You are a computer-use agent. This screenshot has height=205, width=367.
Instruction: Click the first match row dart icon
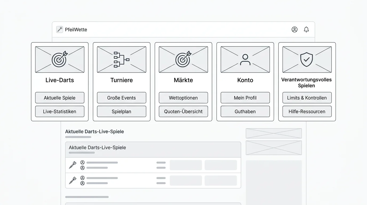pyautogui.click(x=73, y=165)
